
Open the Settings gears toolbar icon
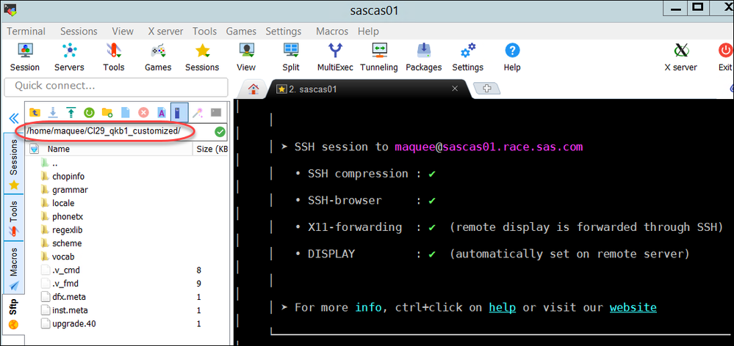point(467,57)
